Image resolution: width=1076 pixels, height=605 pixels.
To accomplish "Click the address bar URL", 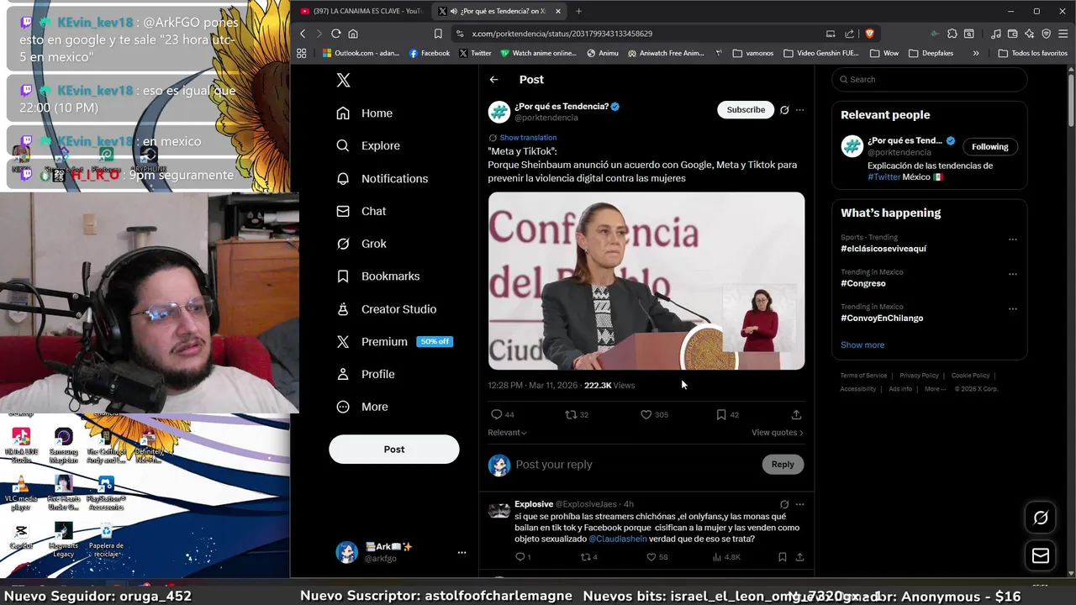I will pyautogui.click(x=562, y=34).
